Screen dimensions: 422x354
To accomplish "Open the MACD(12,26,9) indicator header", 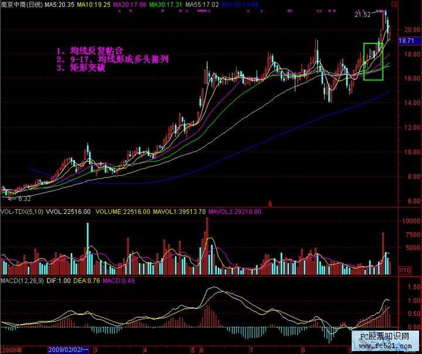I will click(23, 281).
